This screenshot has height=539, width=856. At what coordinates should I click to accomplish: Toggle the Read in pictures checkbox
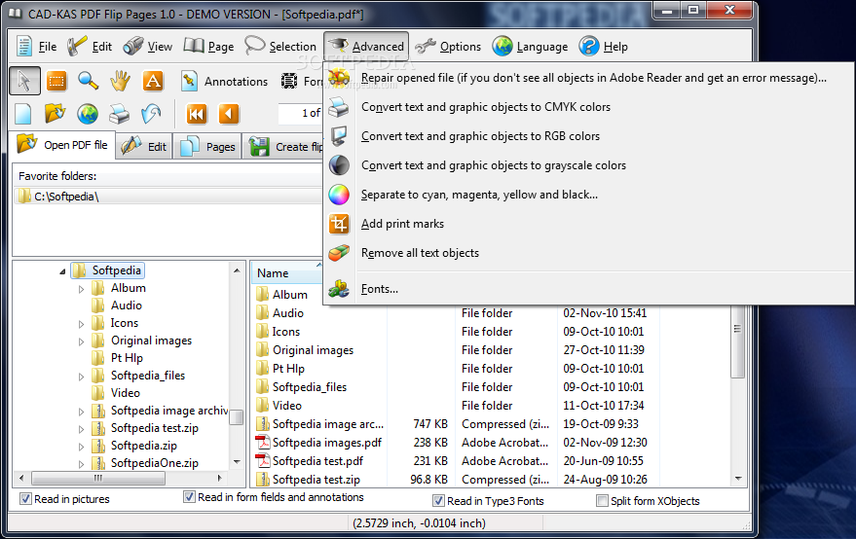coord(25,499)
